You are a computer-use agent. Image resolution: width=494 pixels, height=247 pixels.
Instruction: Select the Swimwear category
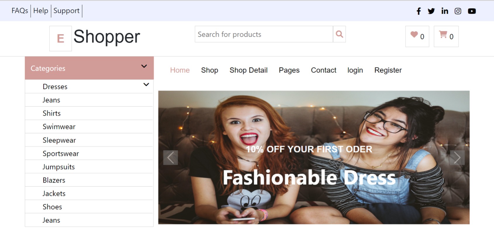pos(89,127)
